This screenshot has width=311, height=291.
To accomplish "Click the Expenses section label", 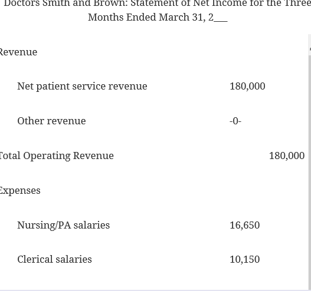I will pyautogui.click(x=20, y=191).
